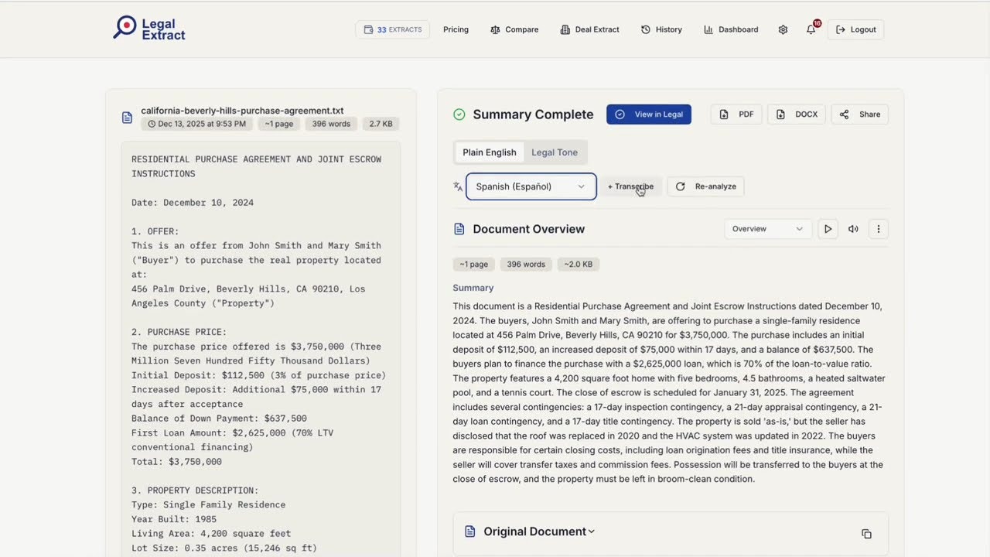Share the completed summary

tap(859, 114)
